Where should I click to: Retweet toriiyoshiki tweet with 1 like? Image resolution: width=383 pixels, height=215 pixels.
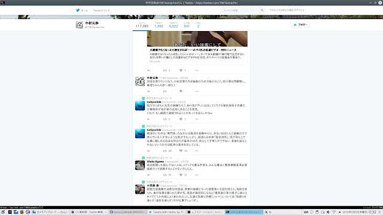(x=165, y=119)
